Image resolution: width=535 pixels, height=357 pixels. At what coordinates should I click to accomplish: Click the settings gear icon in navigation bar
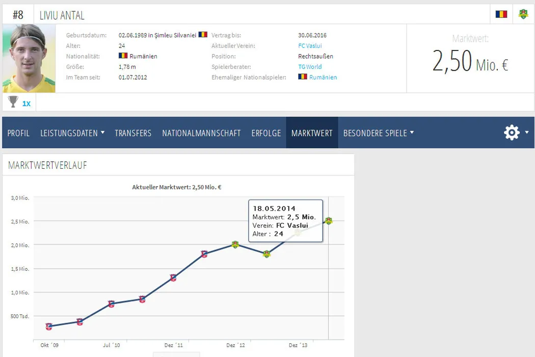(x=512, y=133)
